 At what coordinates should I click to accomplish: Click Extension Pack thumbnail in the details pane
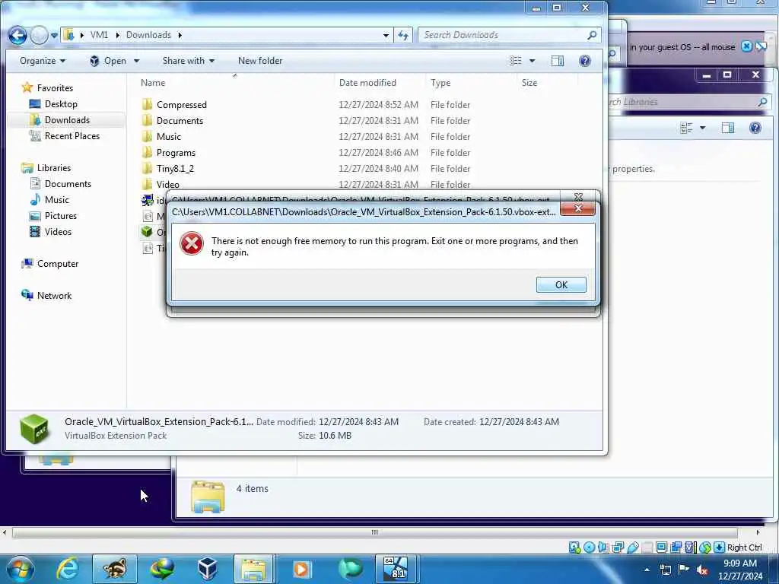tap(35, 429)
